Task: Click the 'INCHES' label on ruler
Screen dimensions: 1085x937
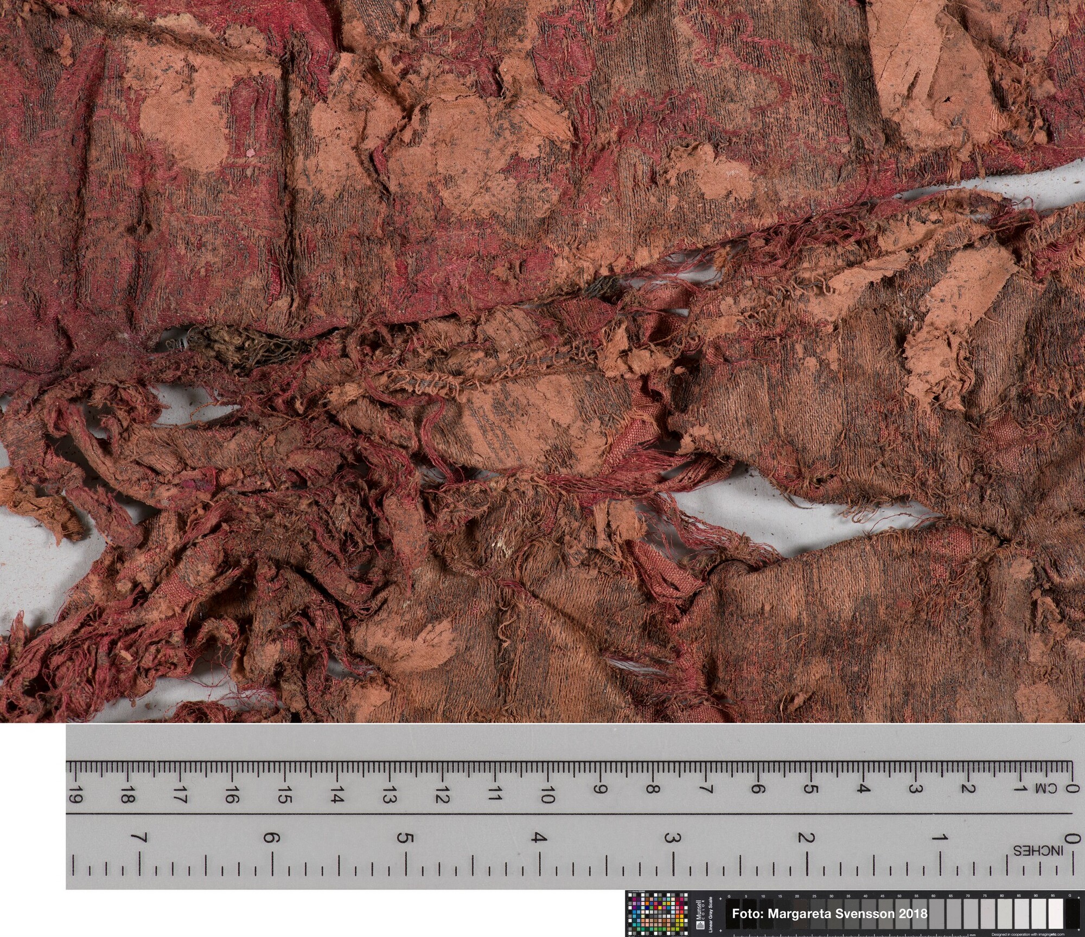Action: tap(1038, 850)
